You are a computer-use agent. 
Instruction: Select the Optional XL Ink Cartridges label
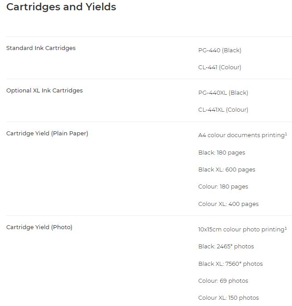45,91
